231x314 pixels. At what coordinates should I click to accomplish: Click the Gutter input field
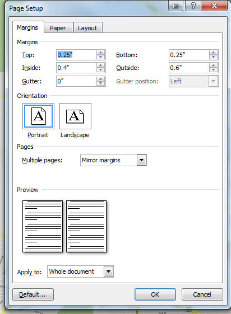pos(76,81)
